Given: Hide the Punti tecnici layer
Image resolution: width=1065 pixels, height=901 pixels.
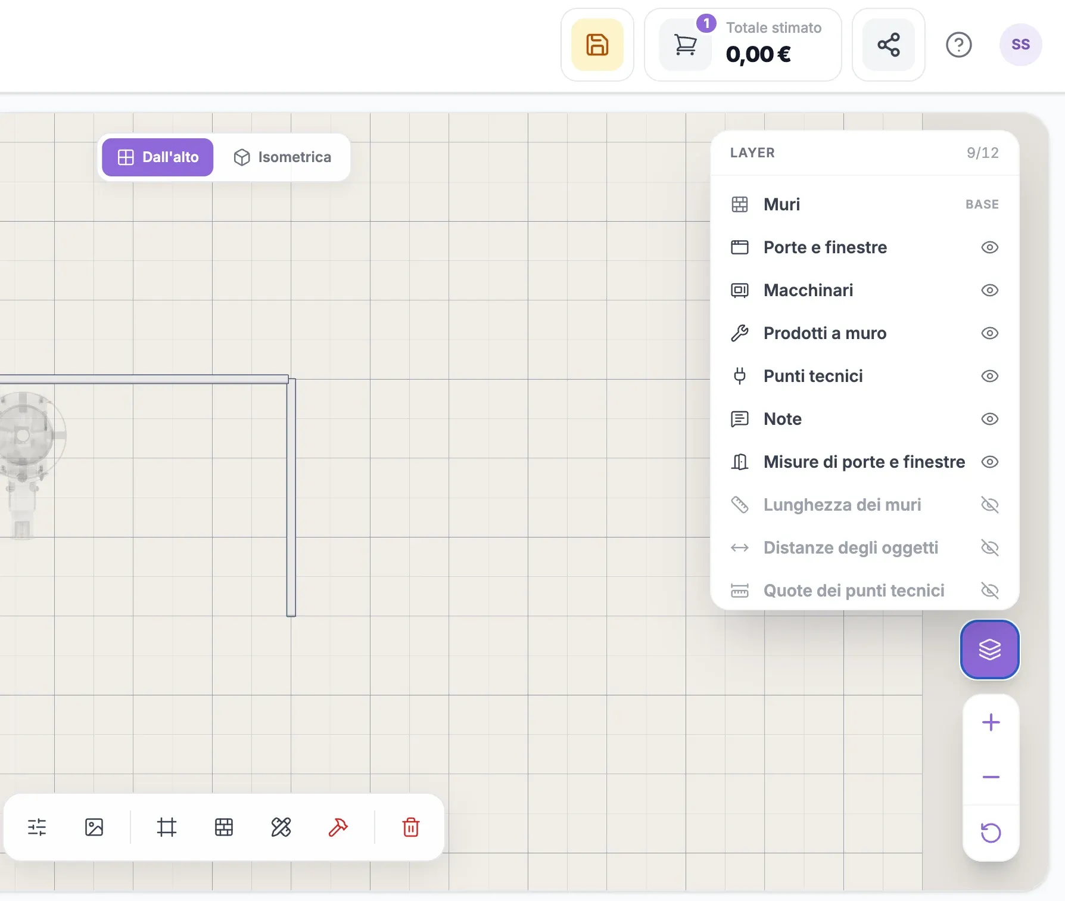Looking at the screenshot, I should (989, 376).
